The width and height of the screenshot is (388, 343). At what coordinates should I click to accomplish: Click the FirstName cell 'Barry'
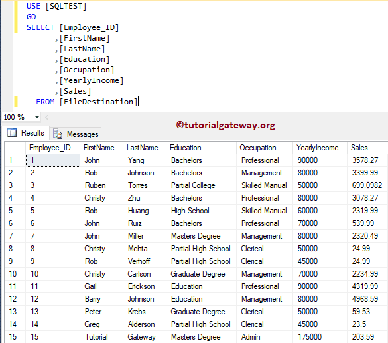click(101, 299)
